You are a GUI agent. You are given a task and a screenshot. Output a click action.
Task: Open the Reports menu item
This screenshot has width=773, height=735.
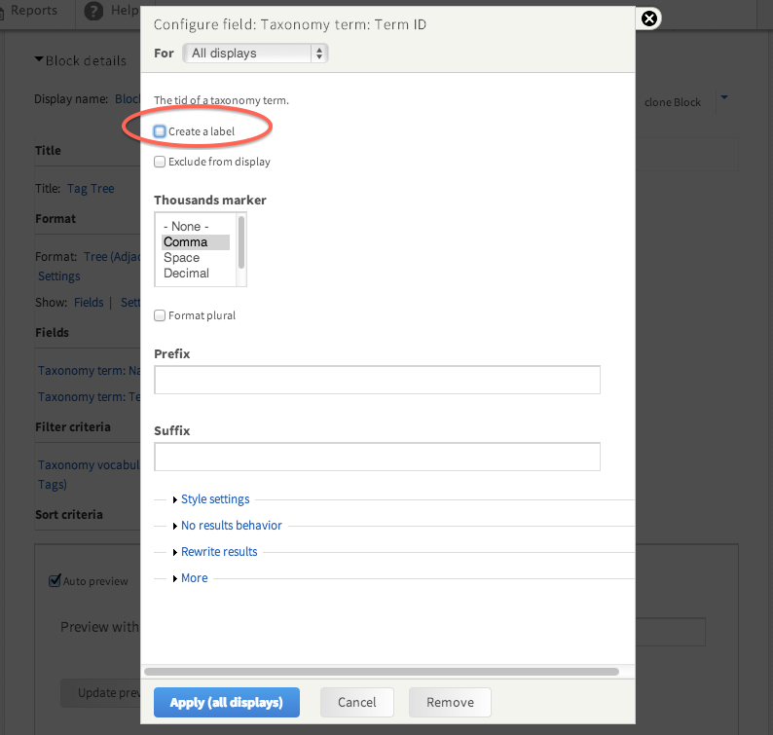(33, 11)
